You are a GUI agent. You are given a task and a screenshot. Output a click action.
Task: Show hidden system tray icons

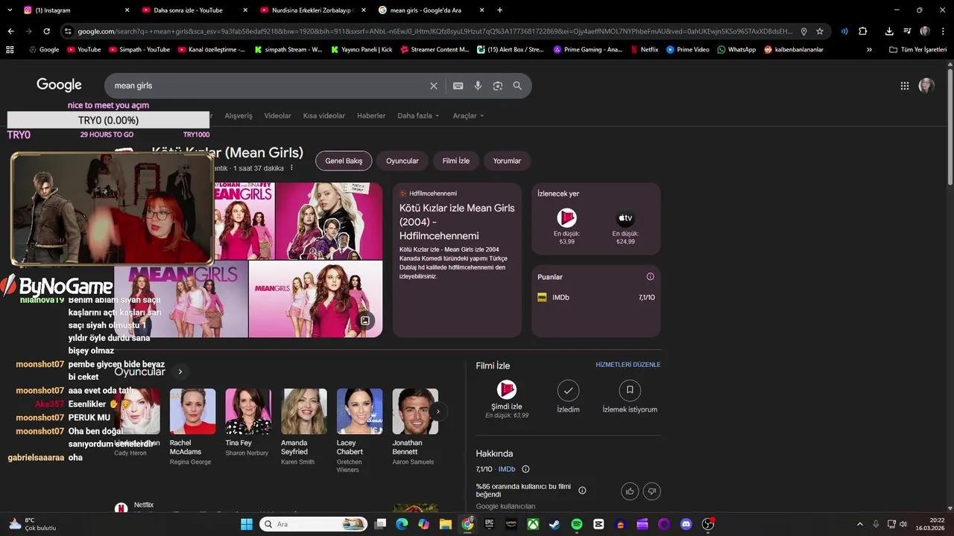[x=859, y=524]
